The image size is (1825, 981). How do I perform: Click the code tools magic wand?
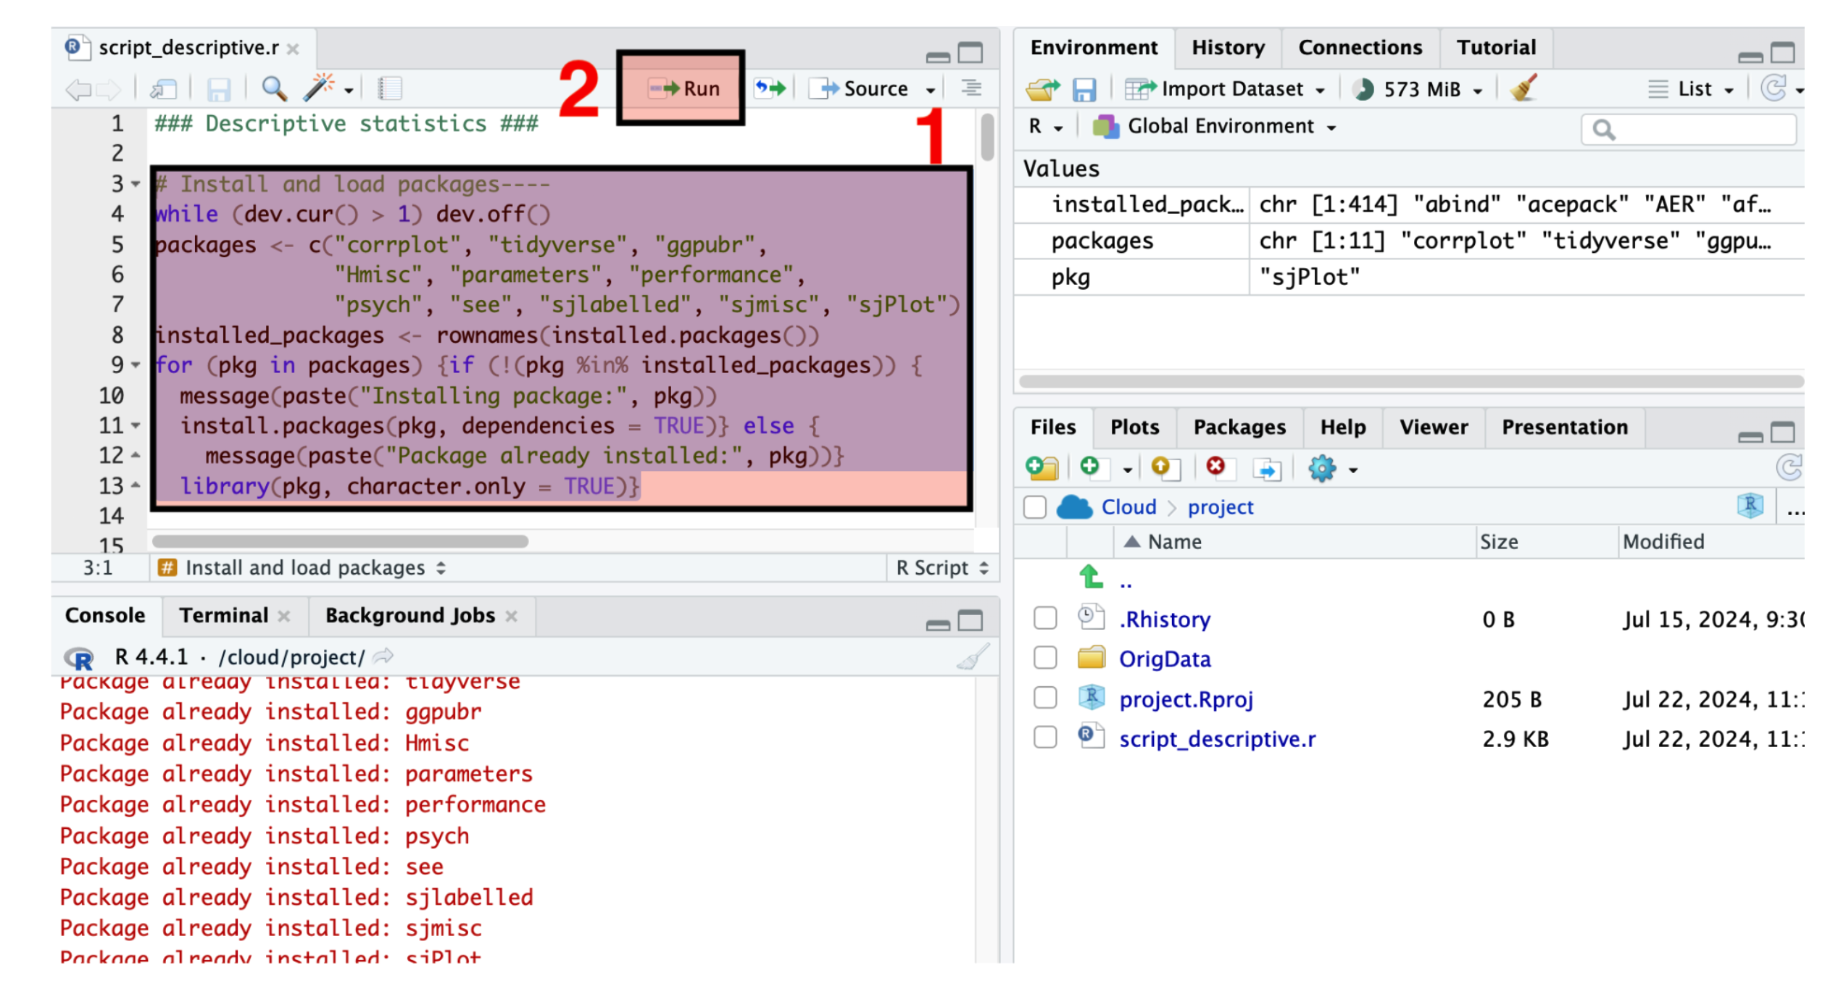(319, 88)
